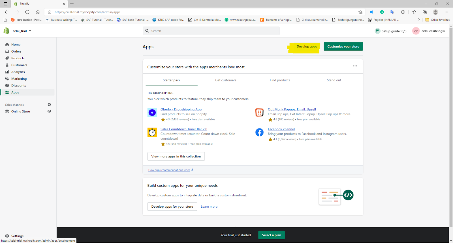Open a new browser tab
The image size is (453, 243).
click(x=72, y=4)
